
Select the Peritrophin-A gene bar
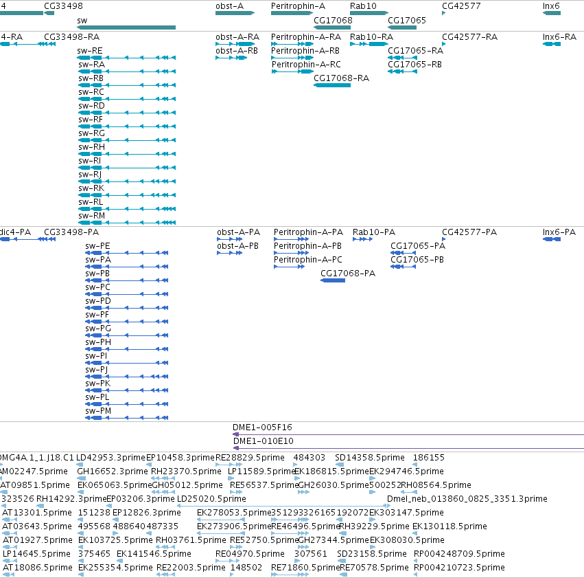[x=292, y=13]
